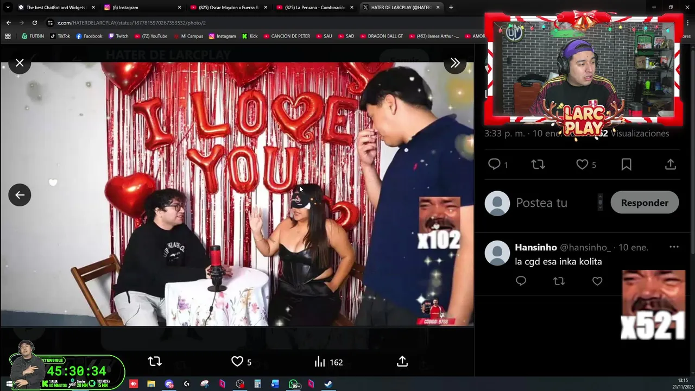The height and width of the screenshot is (391, 695).
Task: Open the Facebook bookmark
Action: tap(89, 36)
